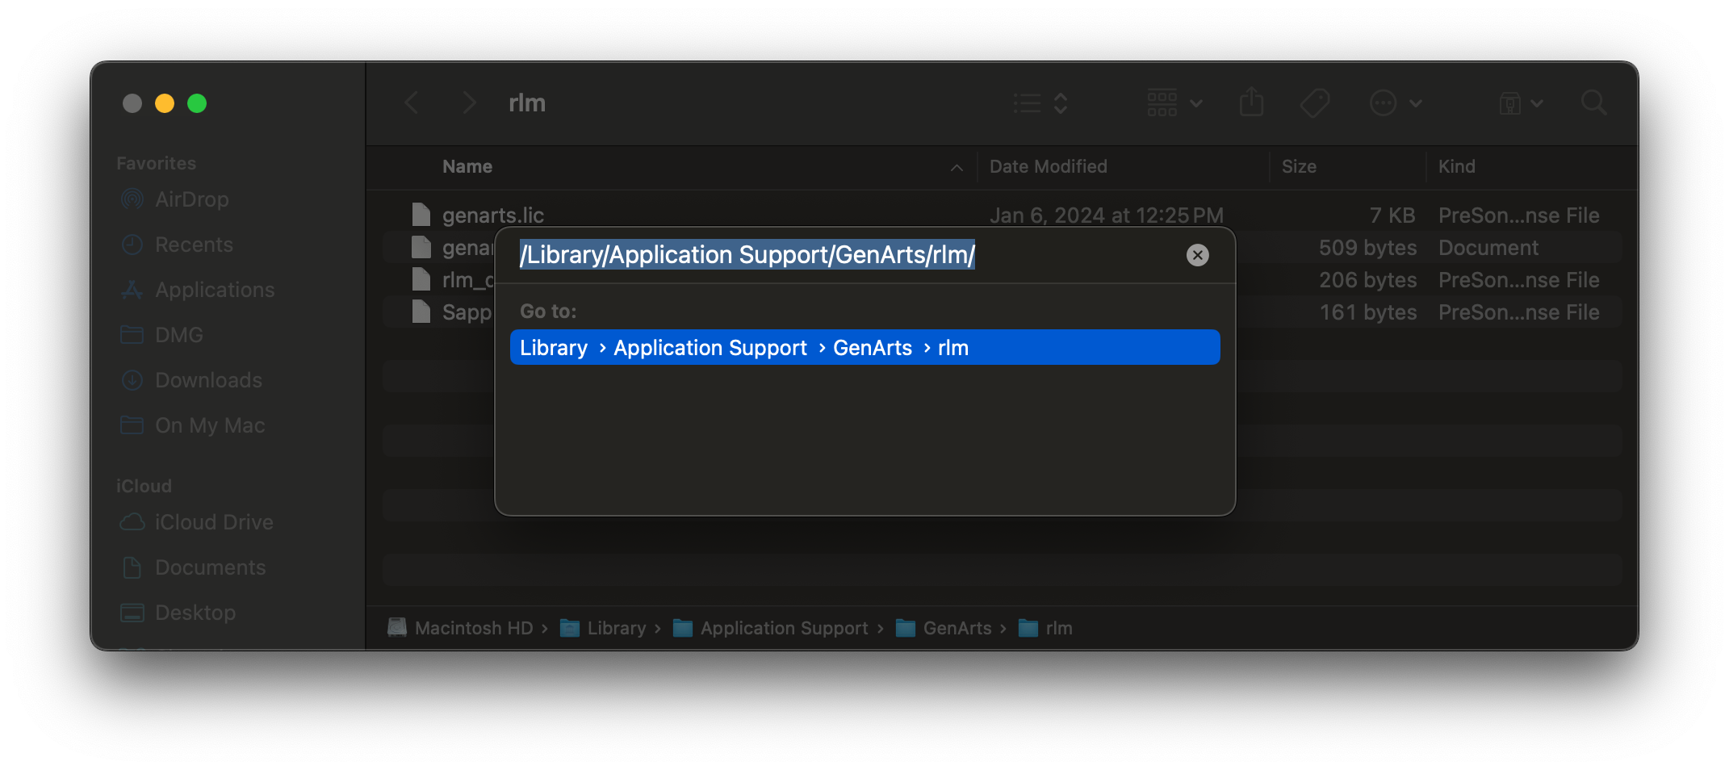This screenshot has width=1729, height=770.
Task: Click the forward navigation arrow
Action: [x=468, y=103]
